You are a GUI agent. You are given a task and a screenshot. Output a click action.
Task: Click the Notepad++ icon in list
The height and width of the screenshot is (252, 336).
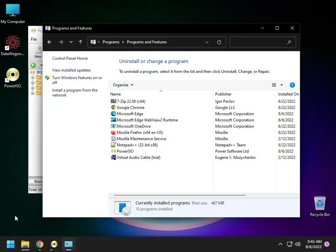tap(113, 145)
